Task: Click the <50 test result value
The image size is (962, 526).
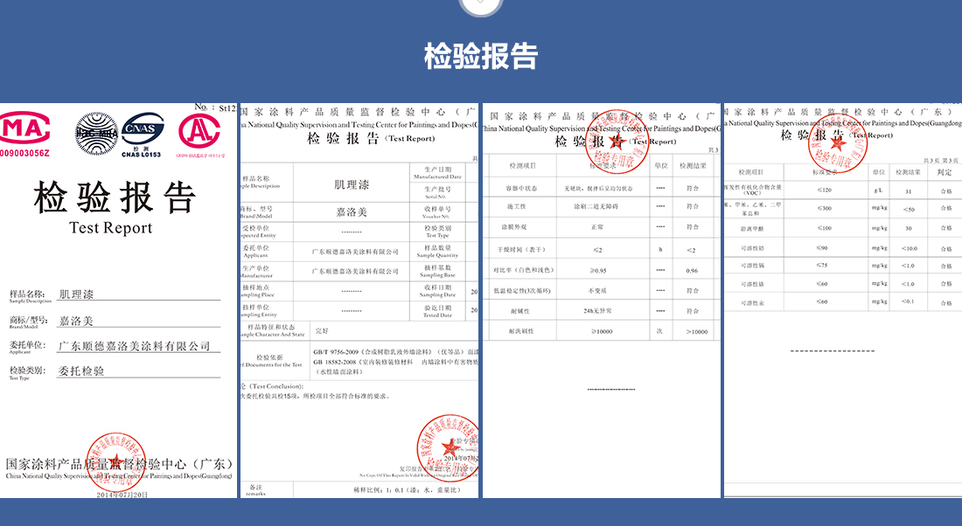Action: click(x=909, y=209)
